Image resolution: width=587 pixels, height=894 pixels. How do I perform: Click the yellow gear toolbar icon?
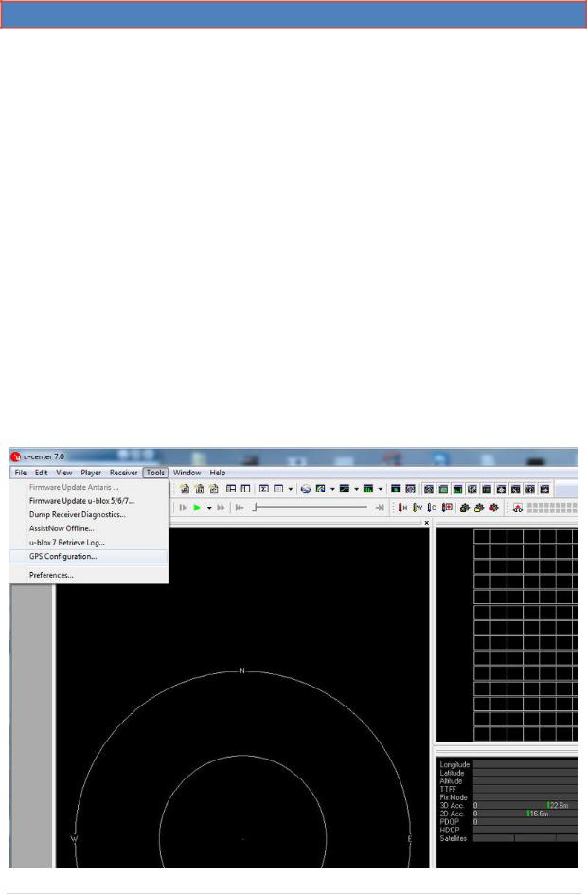click(479, 508)
